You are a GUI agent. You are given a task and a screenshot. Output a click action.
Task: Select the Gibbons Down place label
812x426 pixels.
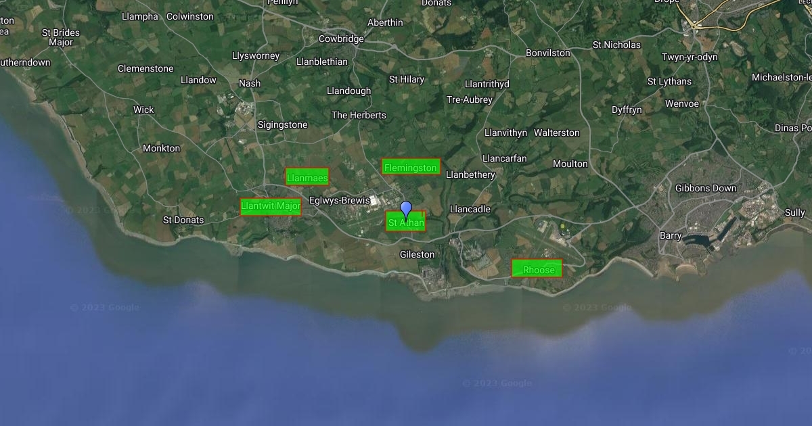coord(706,188)
